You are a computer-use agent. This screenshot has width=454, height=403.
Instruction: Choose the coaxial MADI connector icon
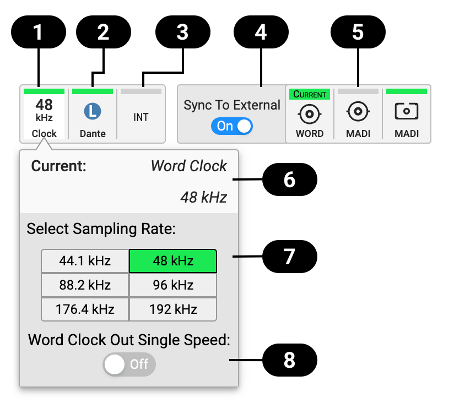358,112
